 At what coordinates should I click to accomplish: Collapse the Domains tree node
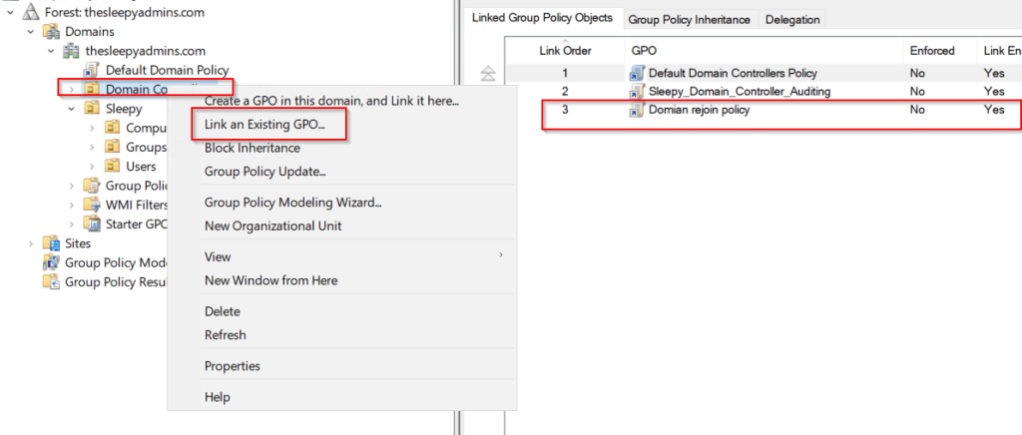(32, 32)
